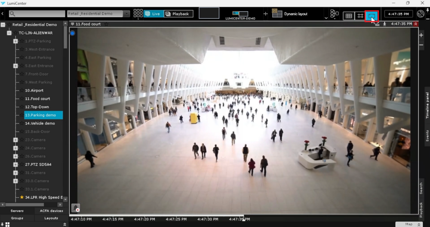Toggle favorite star for 34.LPR High Speed
The height and width of the screenshot is (227, 430).
[22, 197]
